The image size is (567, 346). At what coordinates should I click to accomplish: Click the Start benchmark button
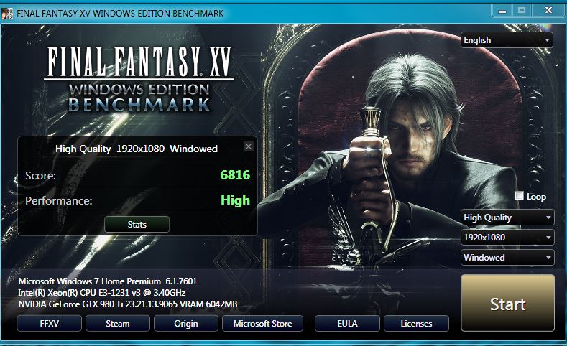(x=507, y=303)
